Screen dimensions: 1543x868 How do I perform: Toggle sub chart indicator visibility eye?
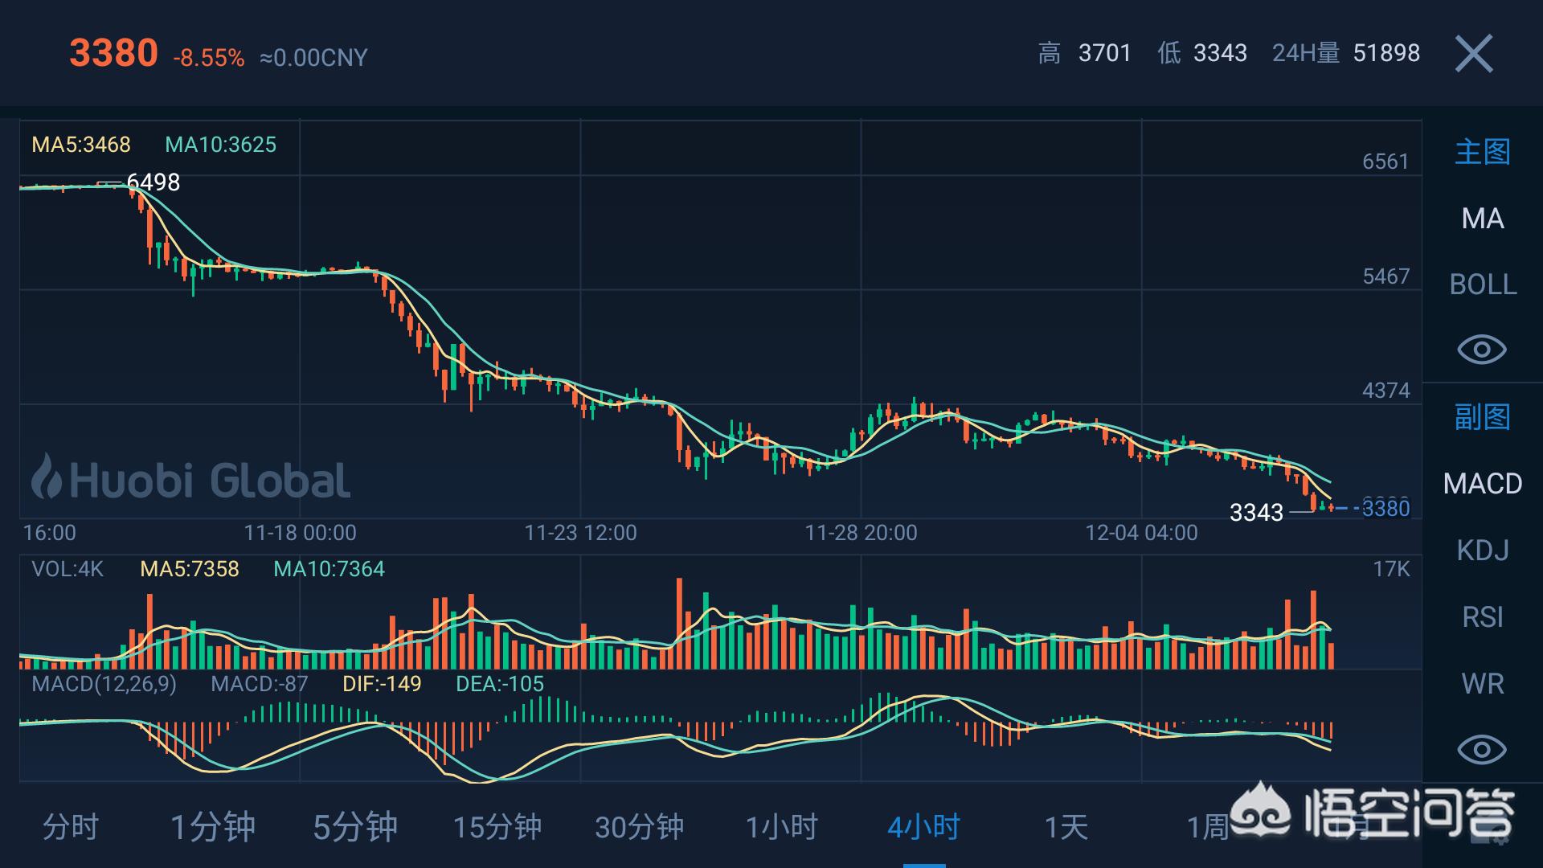pyautogui.click(x=1481, y=750)
